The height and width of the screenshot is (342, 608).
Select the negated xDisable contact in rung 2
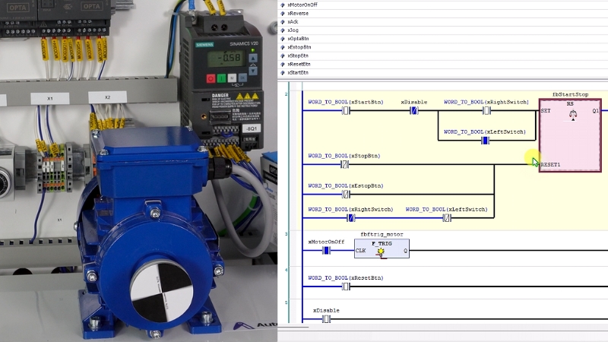click(x=414, y=111)
